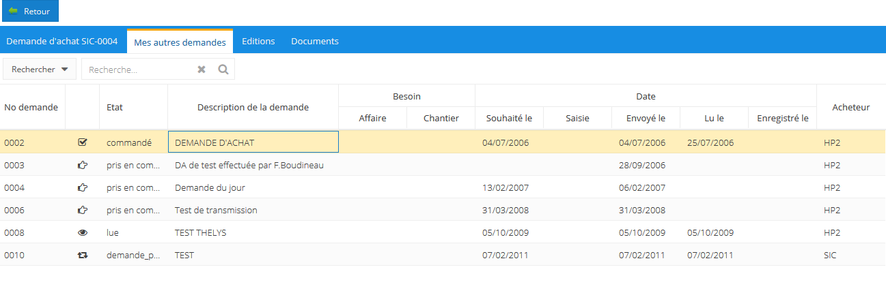This screenshot has width=886, height=308.
Task: Select request number 0004
Action: 14,187
